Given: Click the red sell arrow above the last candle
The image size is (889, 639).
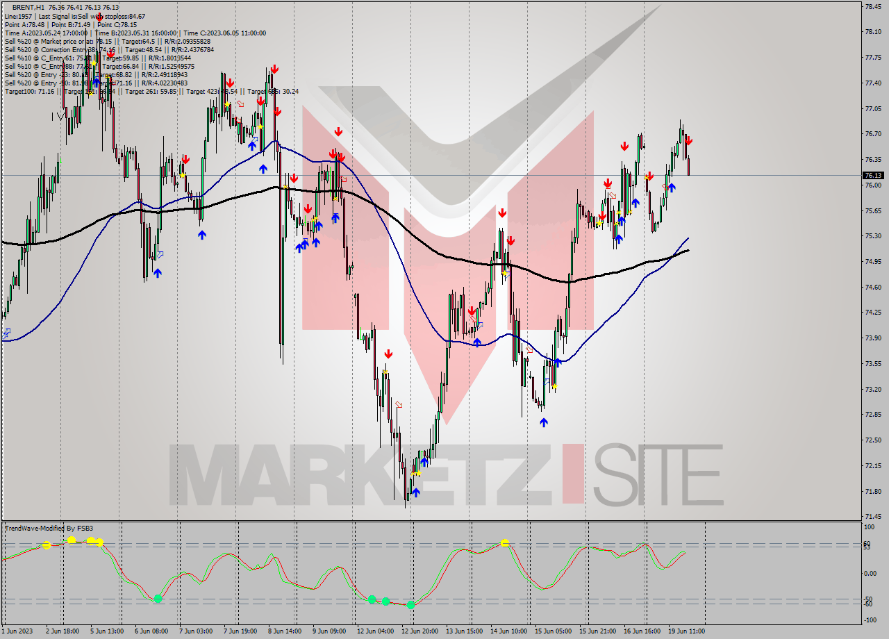Looking at the screenshot, I should 688,140.
